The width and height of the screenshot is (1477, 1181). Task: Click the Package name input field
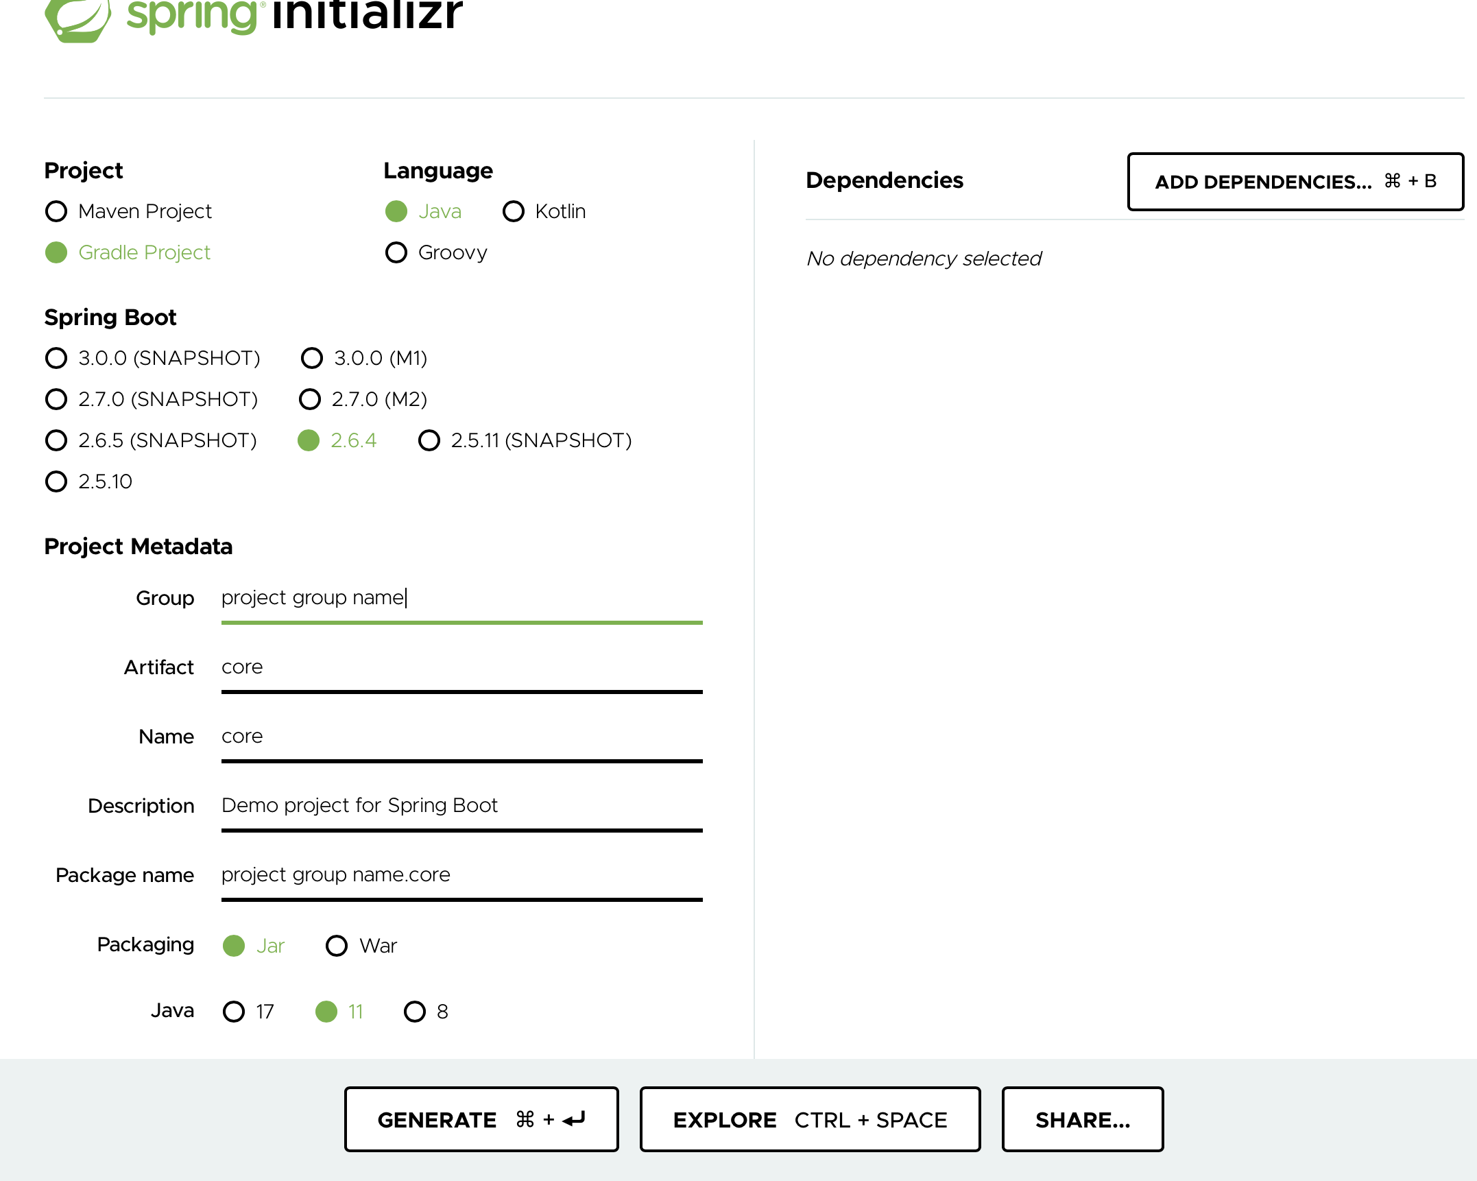point(461,875)
